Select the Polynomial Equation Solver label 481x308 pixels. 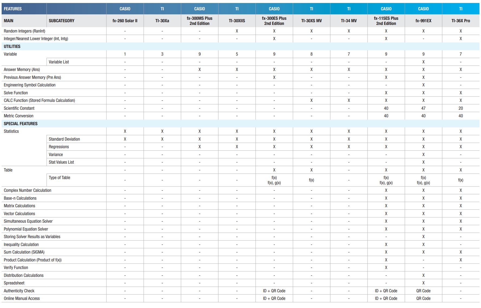(26, 229)
